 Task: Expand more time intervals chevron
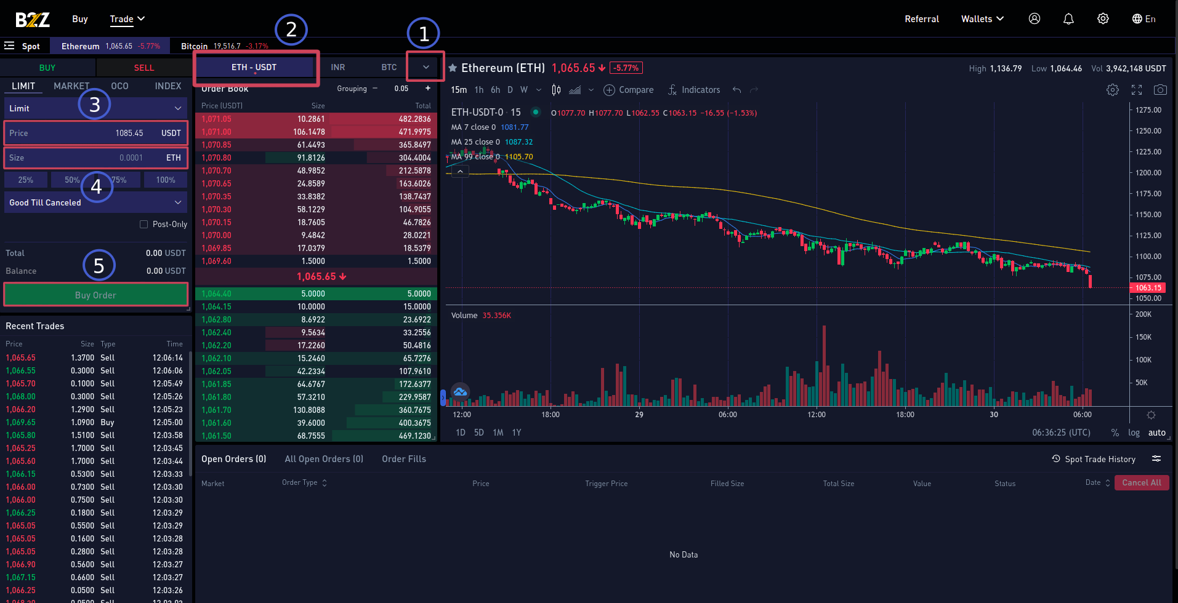[x=539, y=90]
